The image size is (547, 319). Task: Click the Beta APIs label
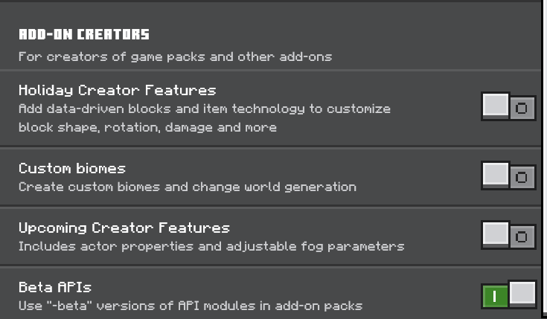(x=55, y=287)
